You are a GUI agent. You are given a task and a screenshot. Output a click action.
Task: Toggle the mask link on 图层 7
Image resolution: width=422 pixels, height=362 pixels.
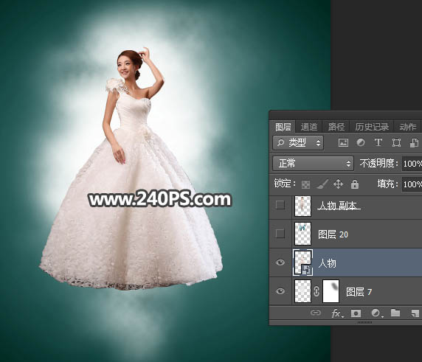316,291
